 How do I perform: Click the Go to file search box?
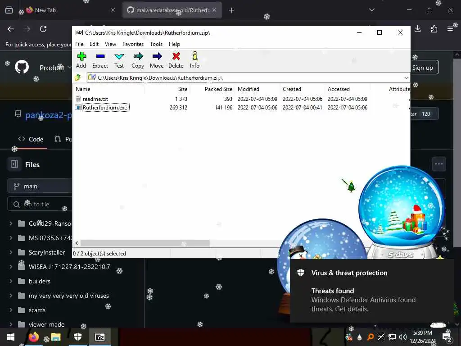tap(40, 204)
